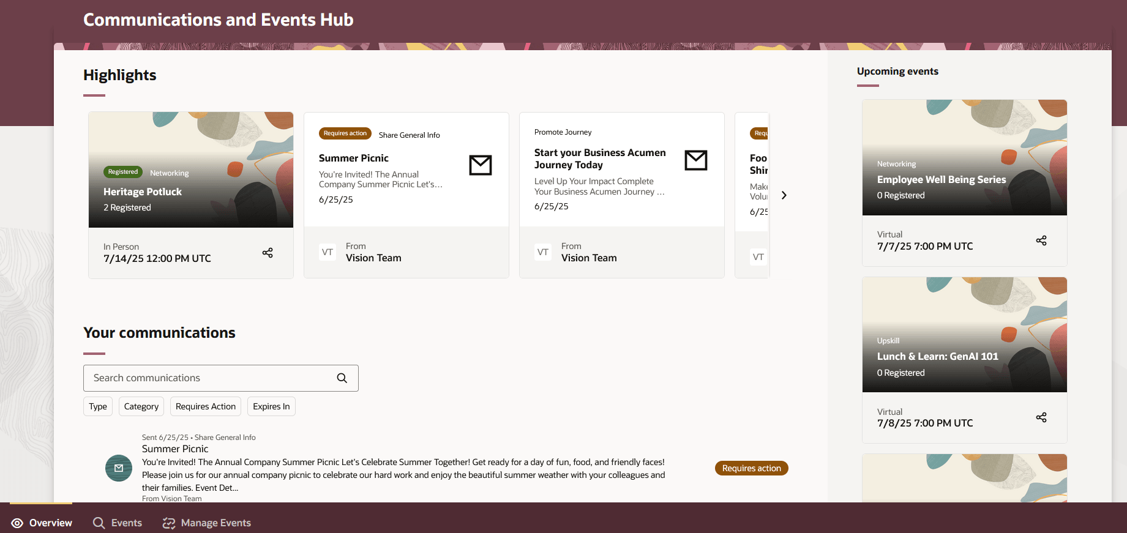Click the search magnifier in communications box
1127x533 pixels.
342,378
